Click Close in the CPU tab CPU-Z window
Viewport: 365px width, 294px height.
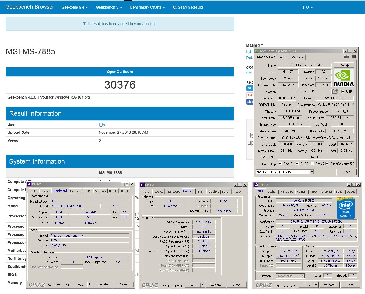pos(350,285)
